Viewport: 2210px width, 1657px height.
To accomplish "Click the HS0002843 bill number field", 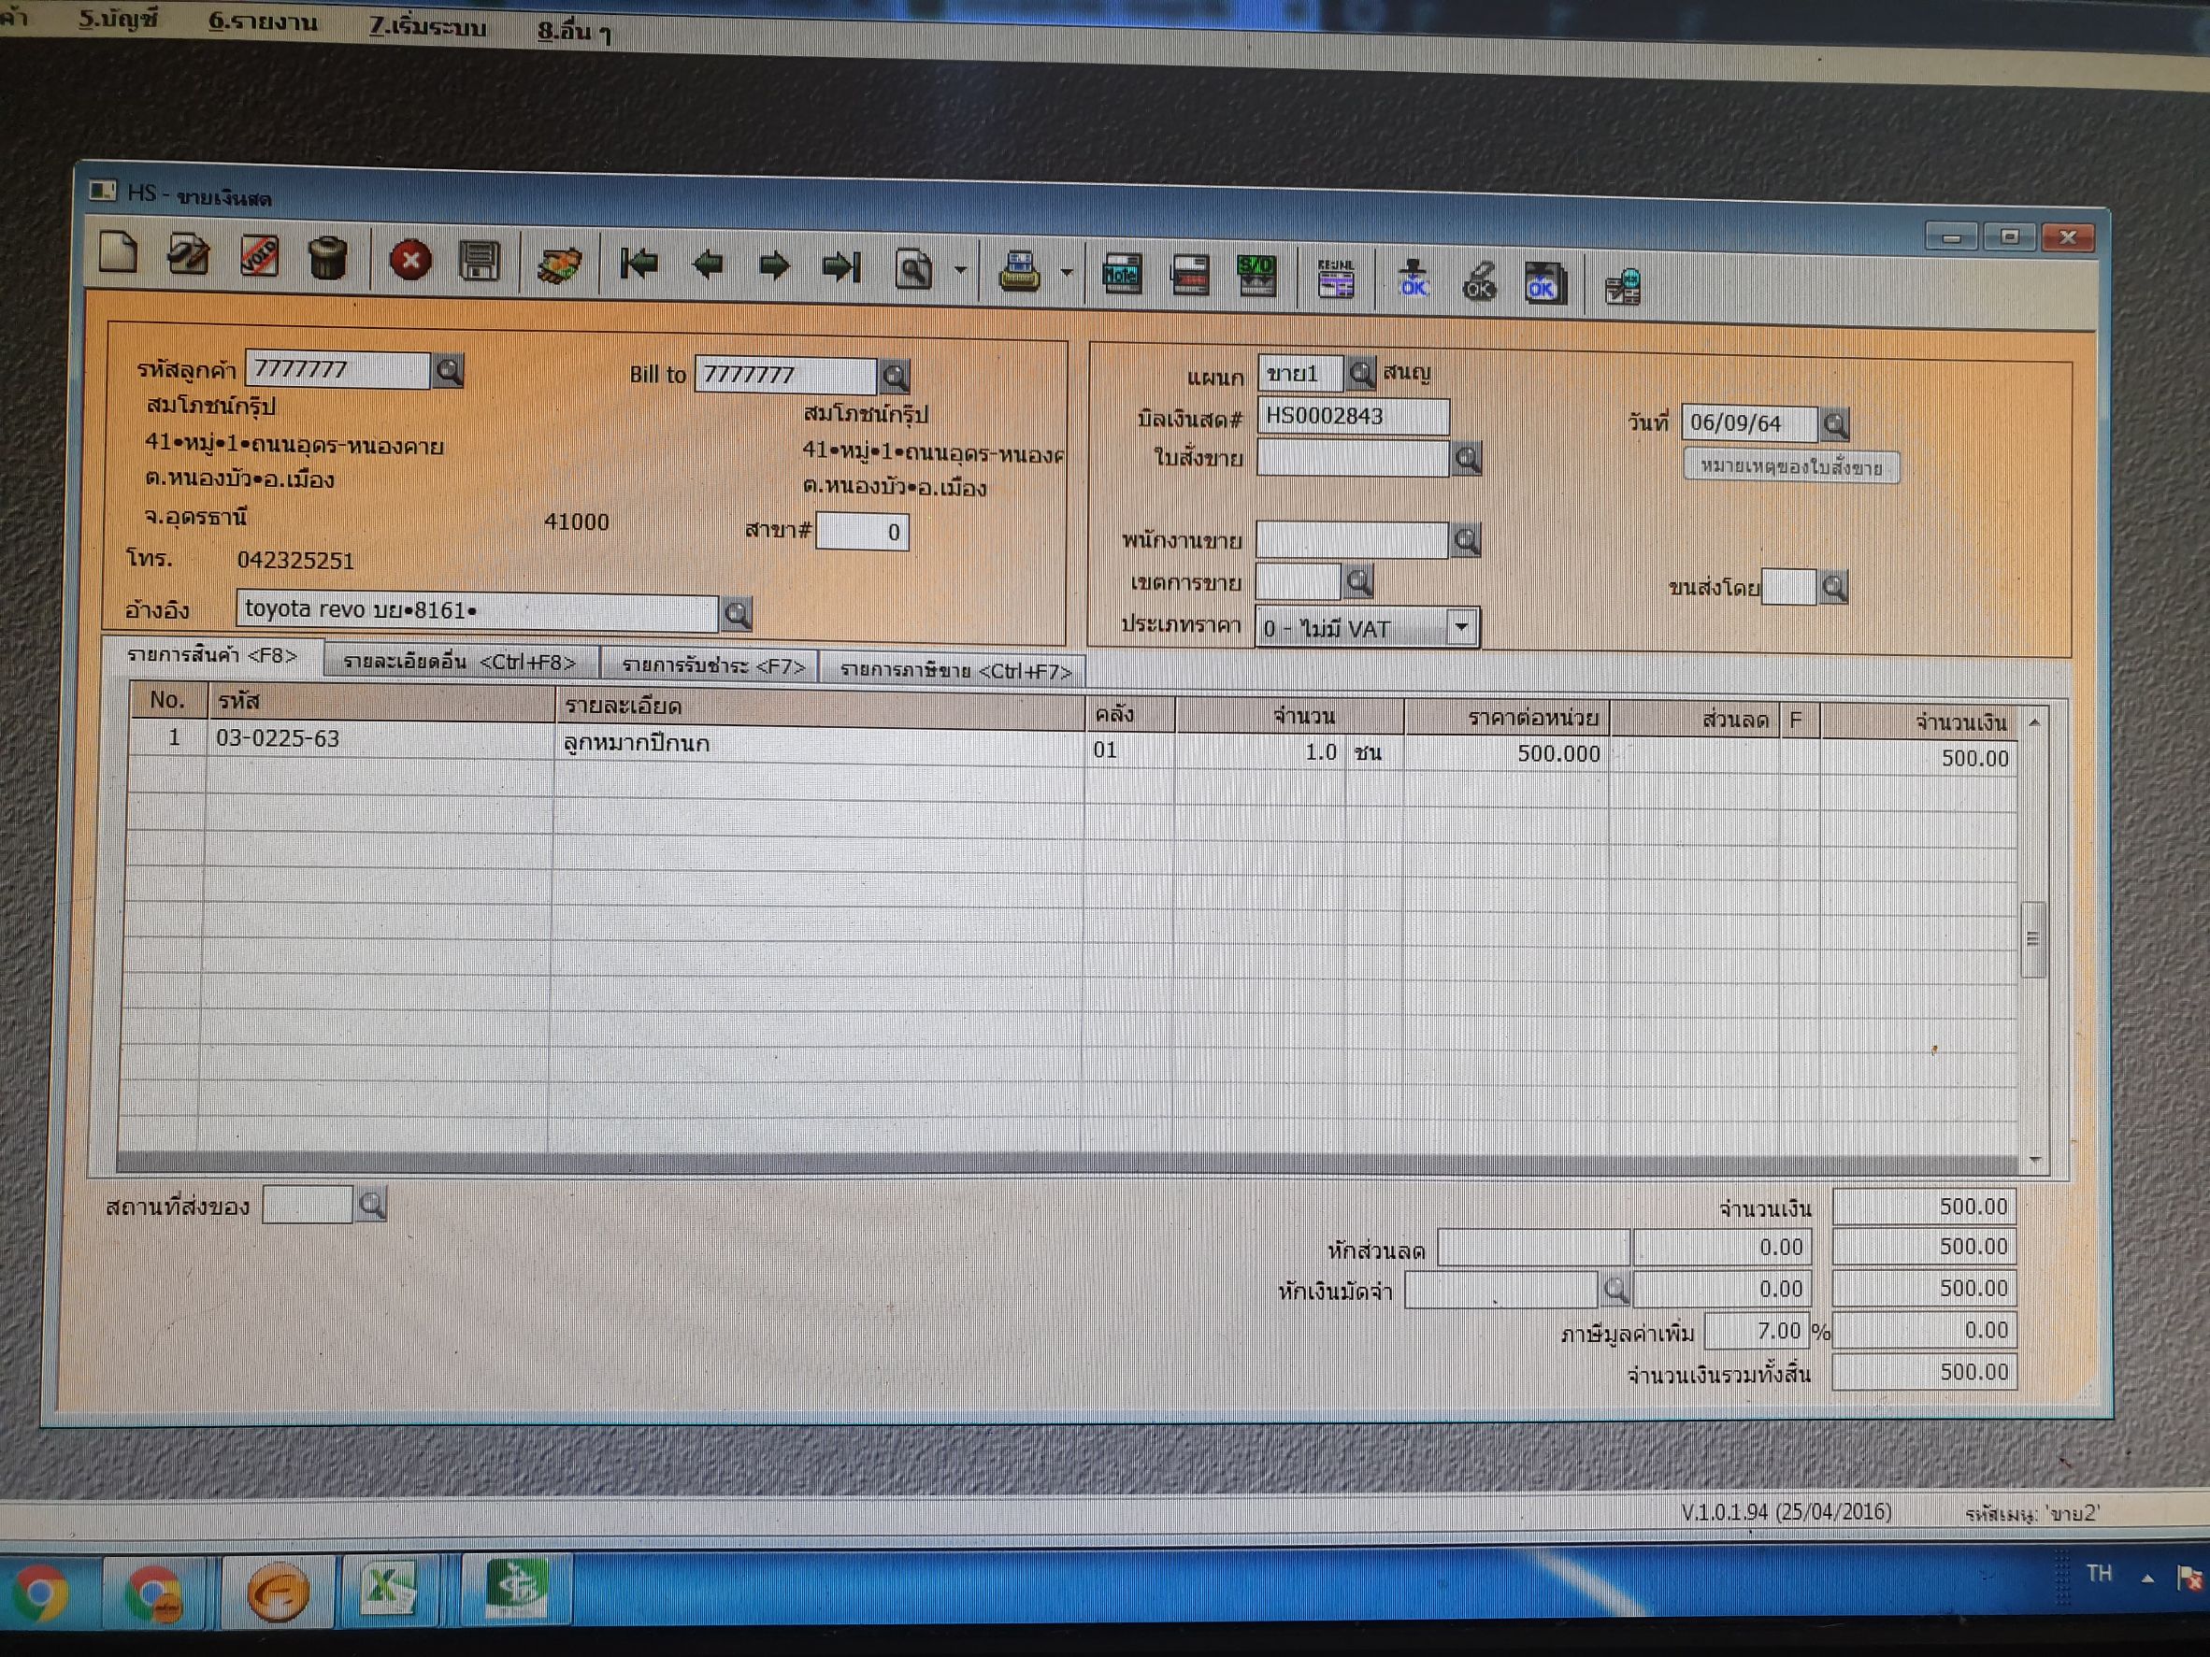I will point(1353,417).
